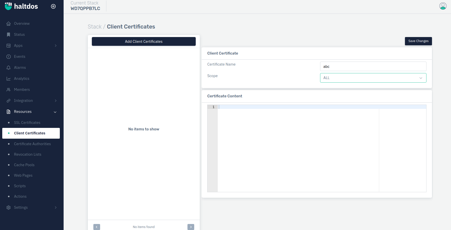
Task: Click the target circle icon beside haltdos
Action: pyautogui.click(x=53, y=7)
